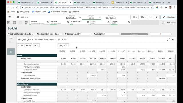
Task: Open the Christofs bookmark folder
Action: 74,12
